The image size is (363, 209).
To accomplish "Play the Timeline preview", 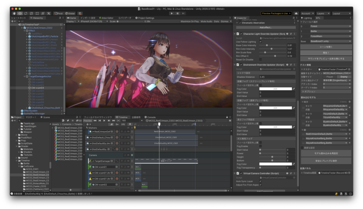I will [x=104, y=120].
